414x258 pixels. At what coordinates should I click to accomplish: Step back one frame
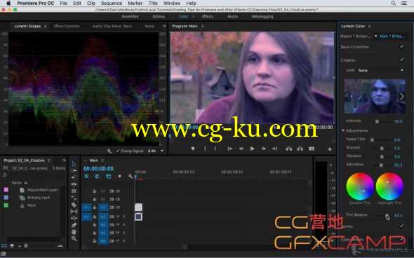click(241, 149)
